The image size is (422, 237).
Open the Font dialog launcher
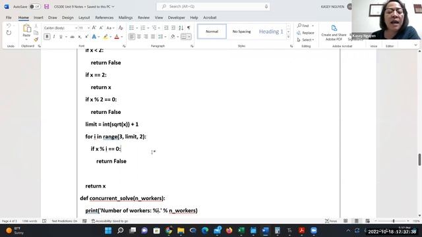(124, 46)
